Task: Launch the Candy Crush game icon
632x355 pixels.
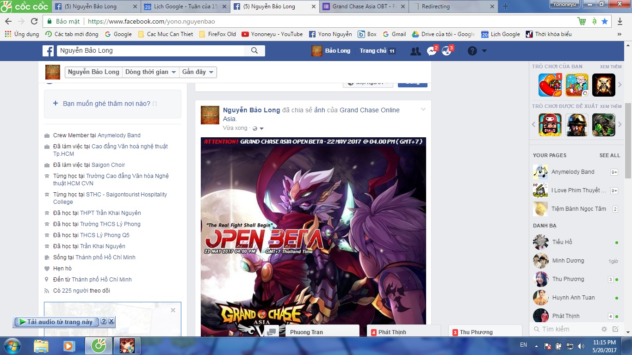Action: pos(550,85)
